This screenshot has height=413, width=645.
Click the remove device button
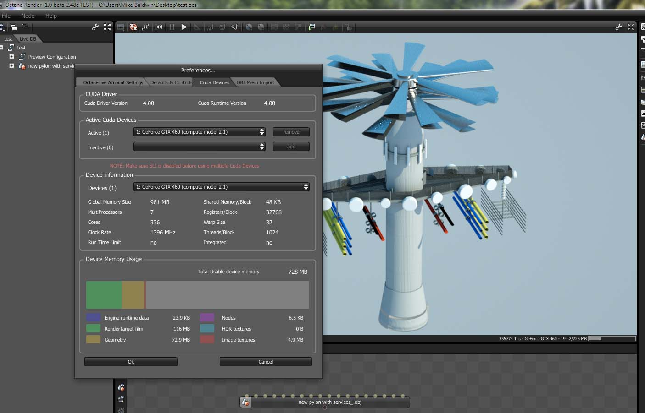click(x=291, y=132)
